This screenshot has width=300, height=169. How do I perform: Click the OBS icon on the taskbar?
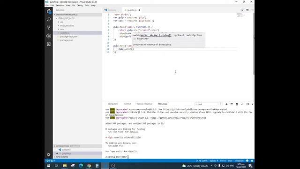(x=113, y=166)
